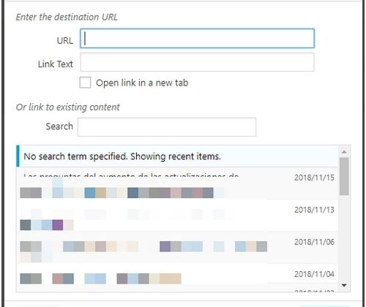Click the results list scrollbar thumb
The image size is (366, 307).
[x=344, y=176]
